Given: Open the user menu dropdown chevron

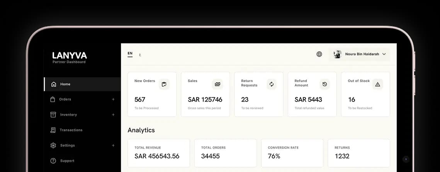Looking at the screenshot, I should click(384, 54).
